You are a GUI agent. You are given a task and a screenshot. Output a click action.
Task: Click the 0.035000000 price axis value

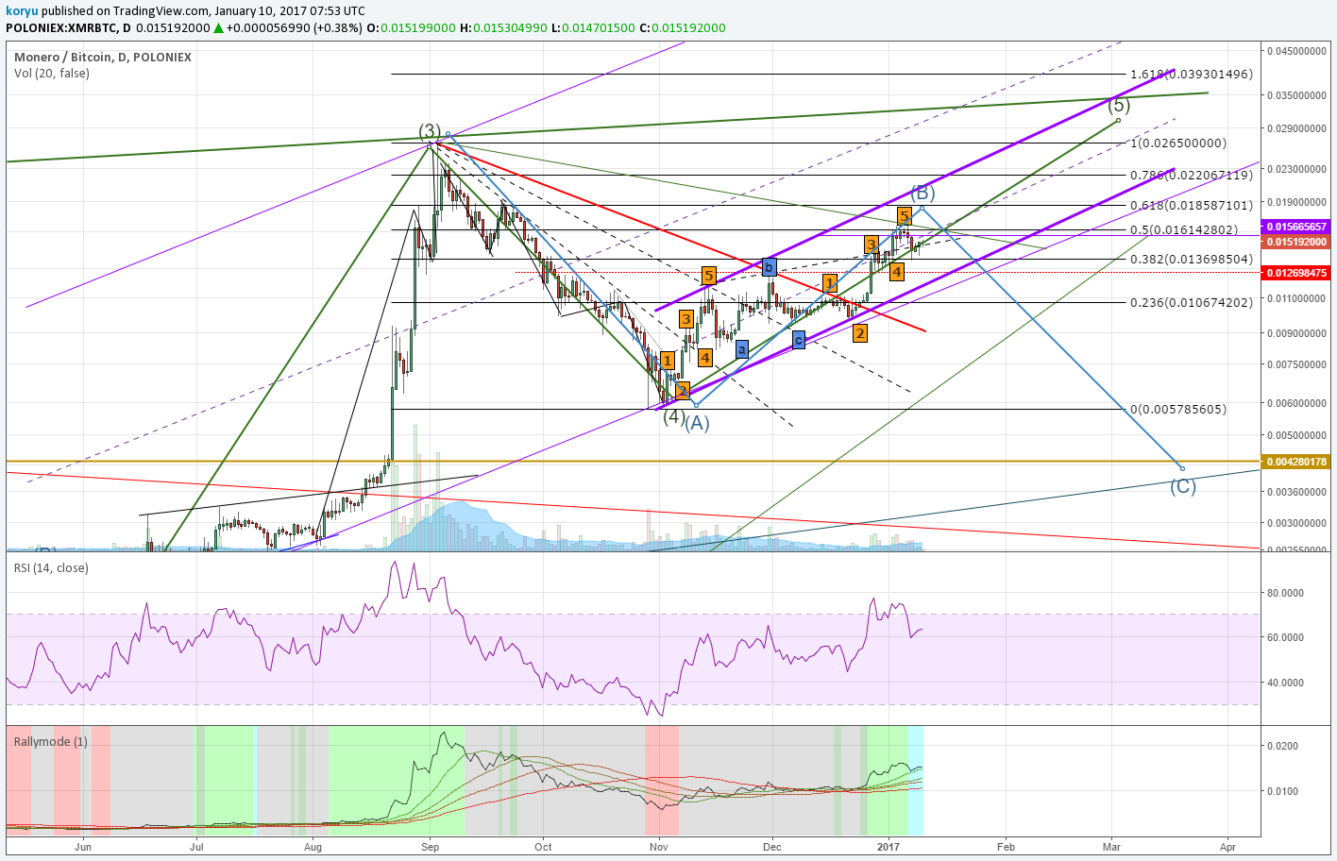1297,95
